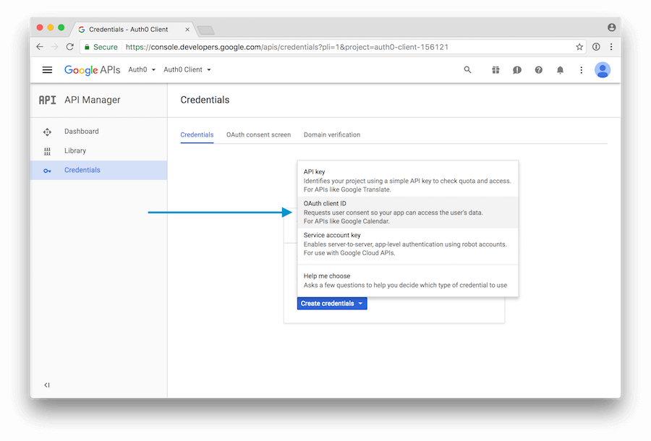This screenshot has height=441, width=651.
Task: Switch to the Credentials tab
Action: (x=197, y=135)
